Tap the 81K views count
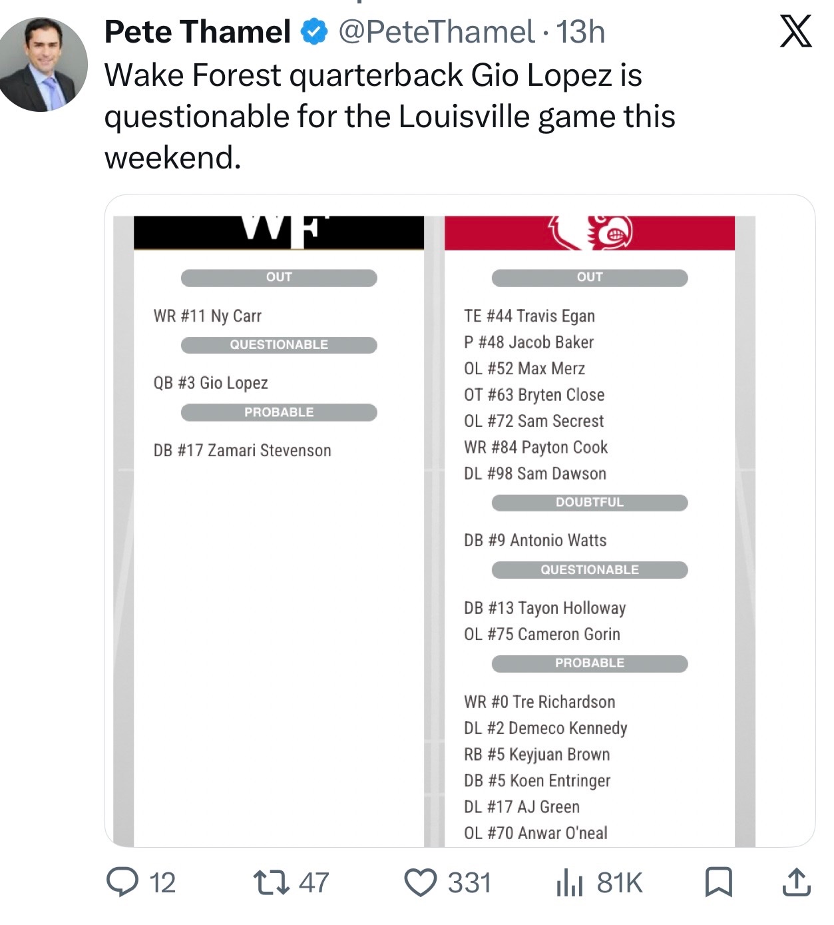834x925 pixels. 620,883
